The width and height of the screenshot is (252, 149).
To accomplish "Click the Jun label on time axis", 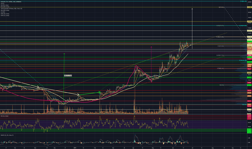I will [173, 148].
